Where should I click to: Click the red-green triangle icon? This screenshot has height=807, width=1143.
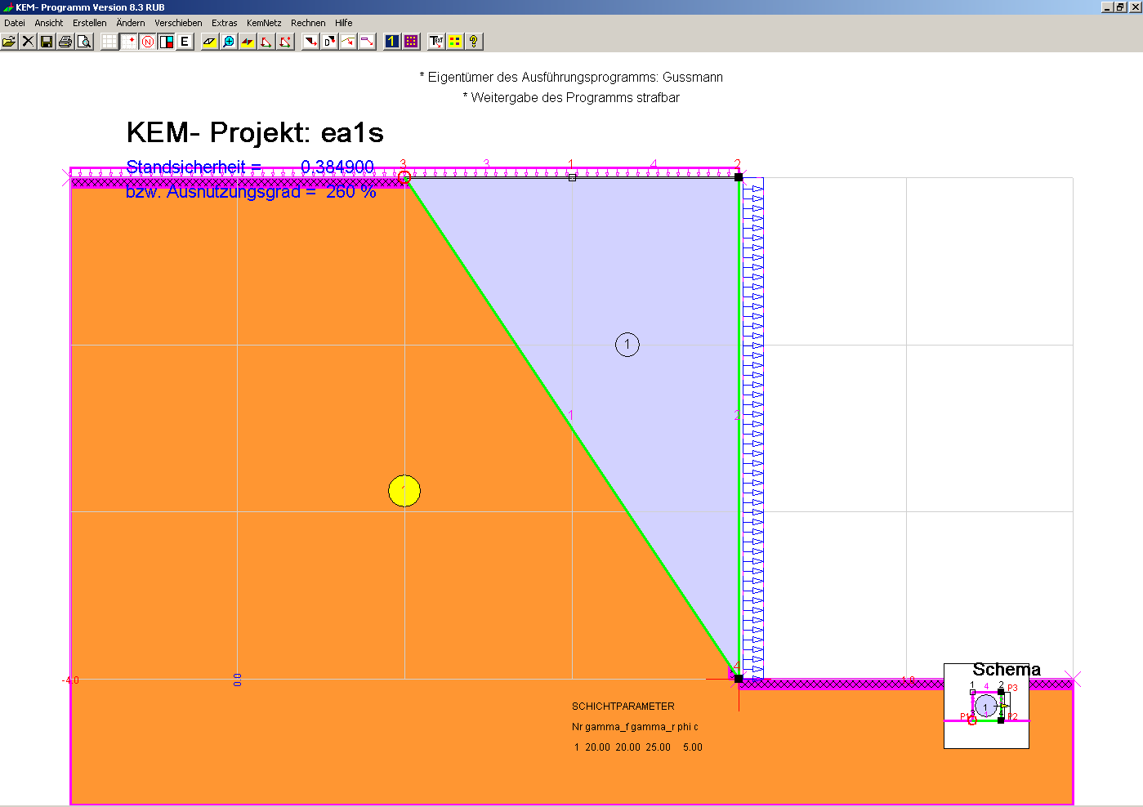point(266,41)
